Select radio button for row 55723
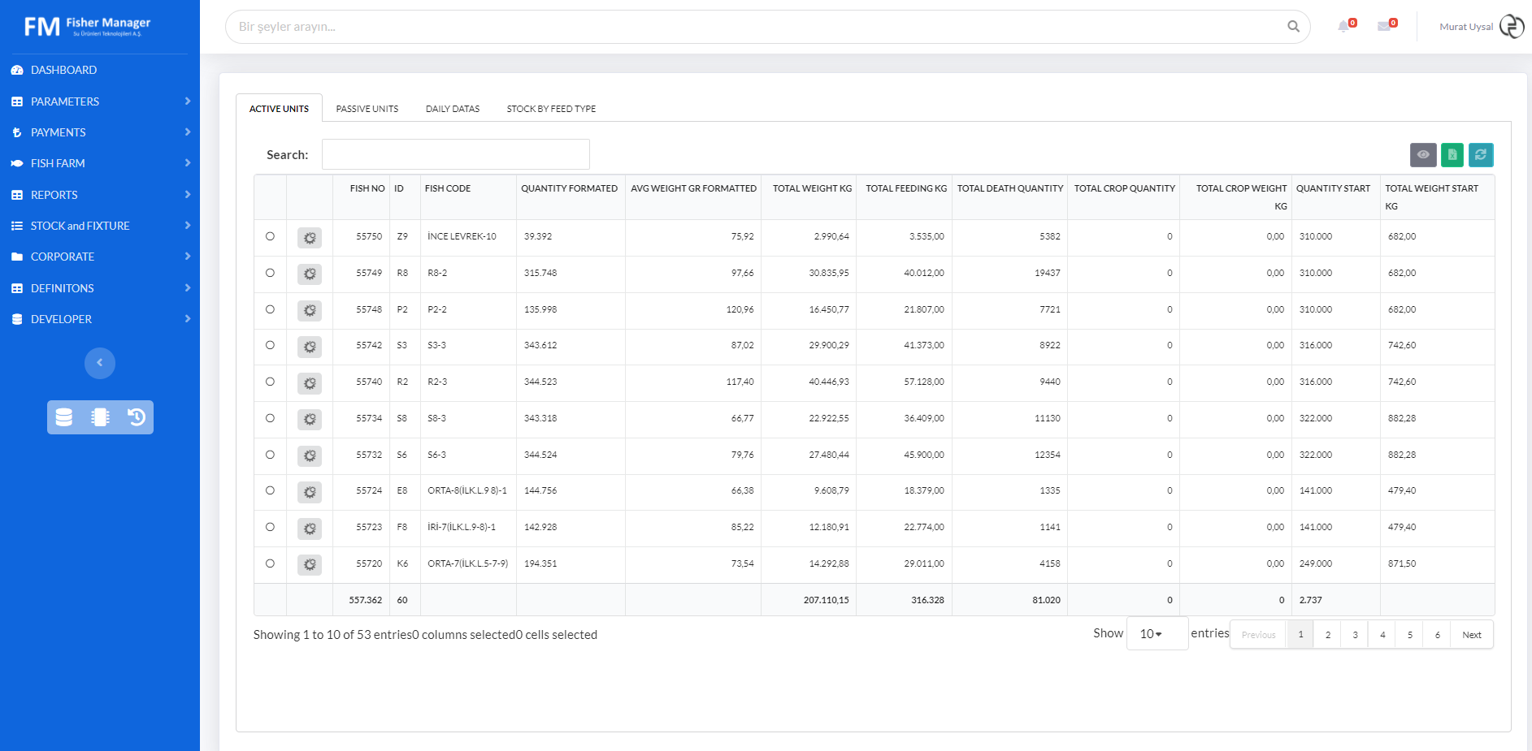1532x751 pixels. (270, 527)
